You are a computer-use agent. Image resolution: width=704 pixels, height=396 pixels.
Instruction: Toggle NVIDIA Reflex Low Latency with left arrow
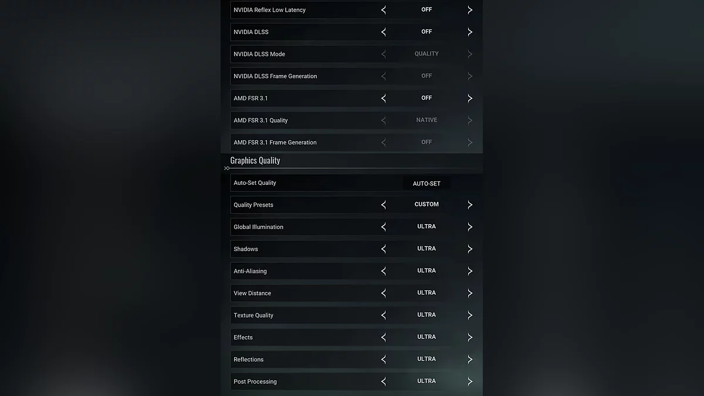click(384, 10)
